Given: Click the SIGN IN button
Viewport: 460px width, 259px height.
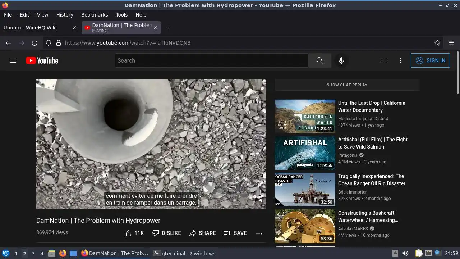Looking at the screenshot, I should tap(430, 60).
